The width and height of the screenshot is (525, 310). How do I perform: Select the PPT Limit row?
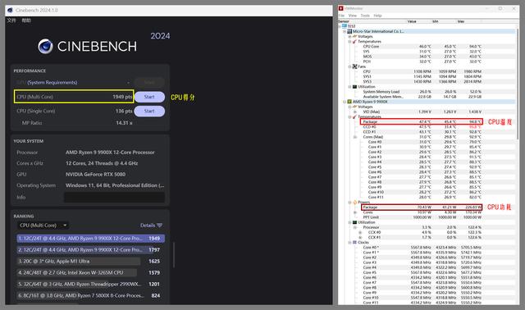(x=439, y=217)
